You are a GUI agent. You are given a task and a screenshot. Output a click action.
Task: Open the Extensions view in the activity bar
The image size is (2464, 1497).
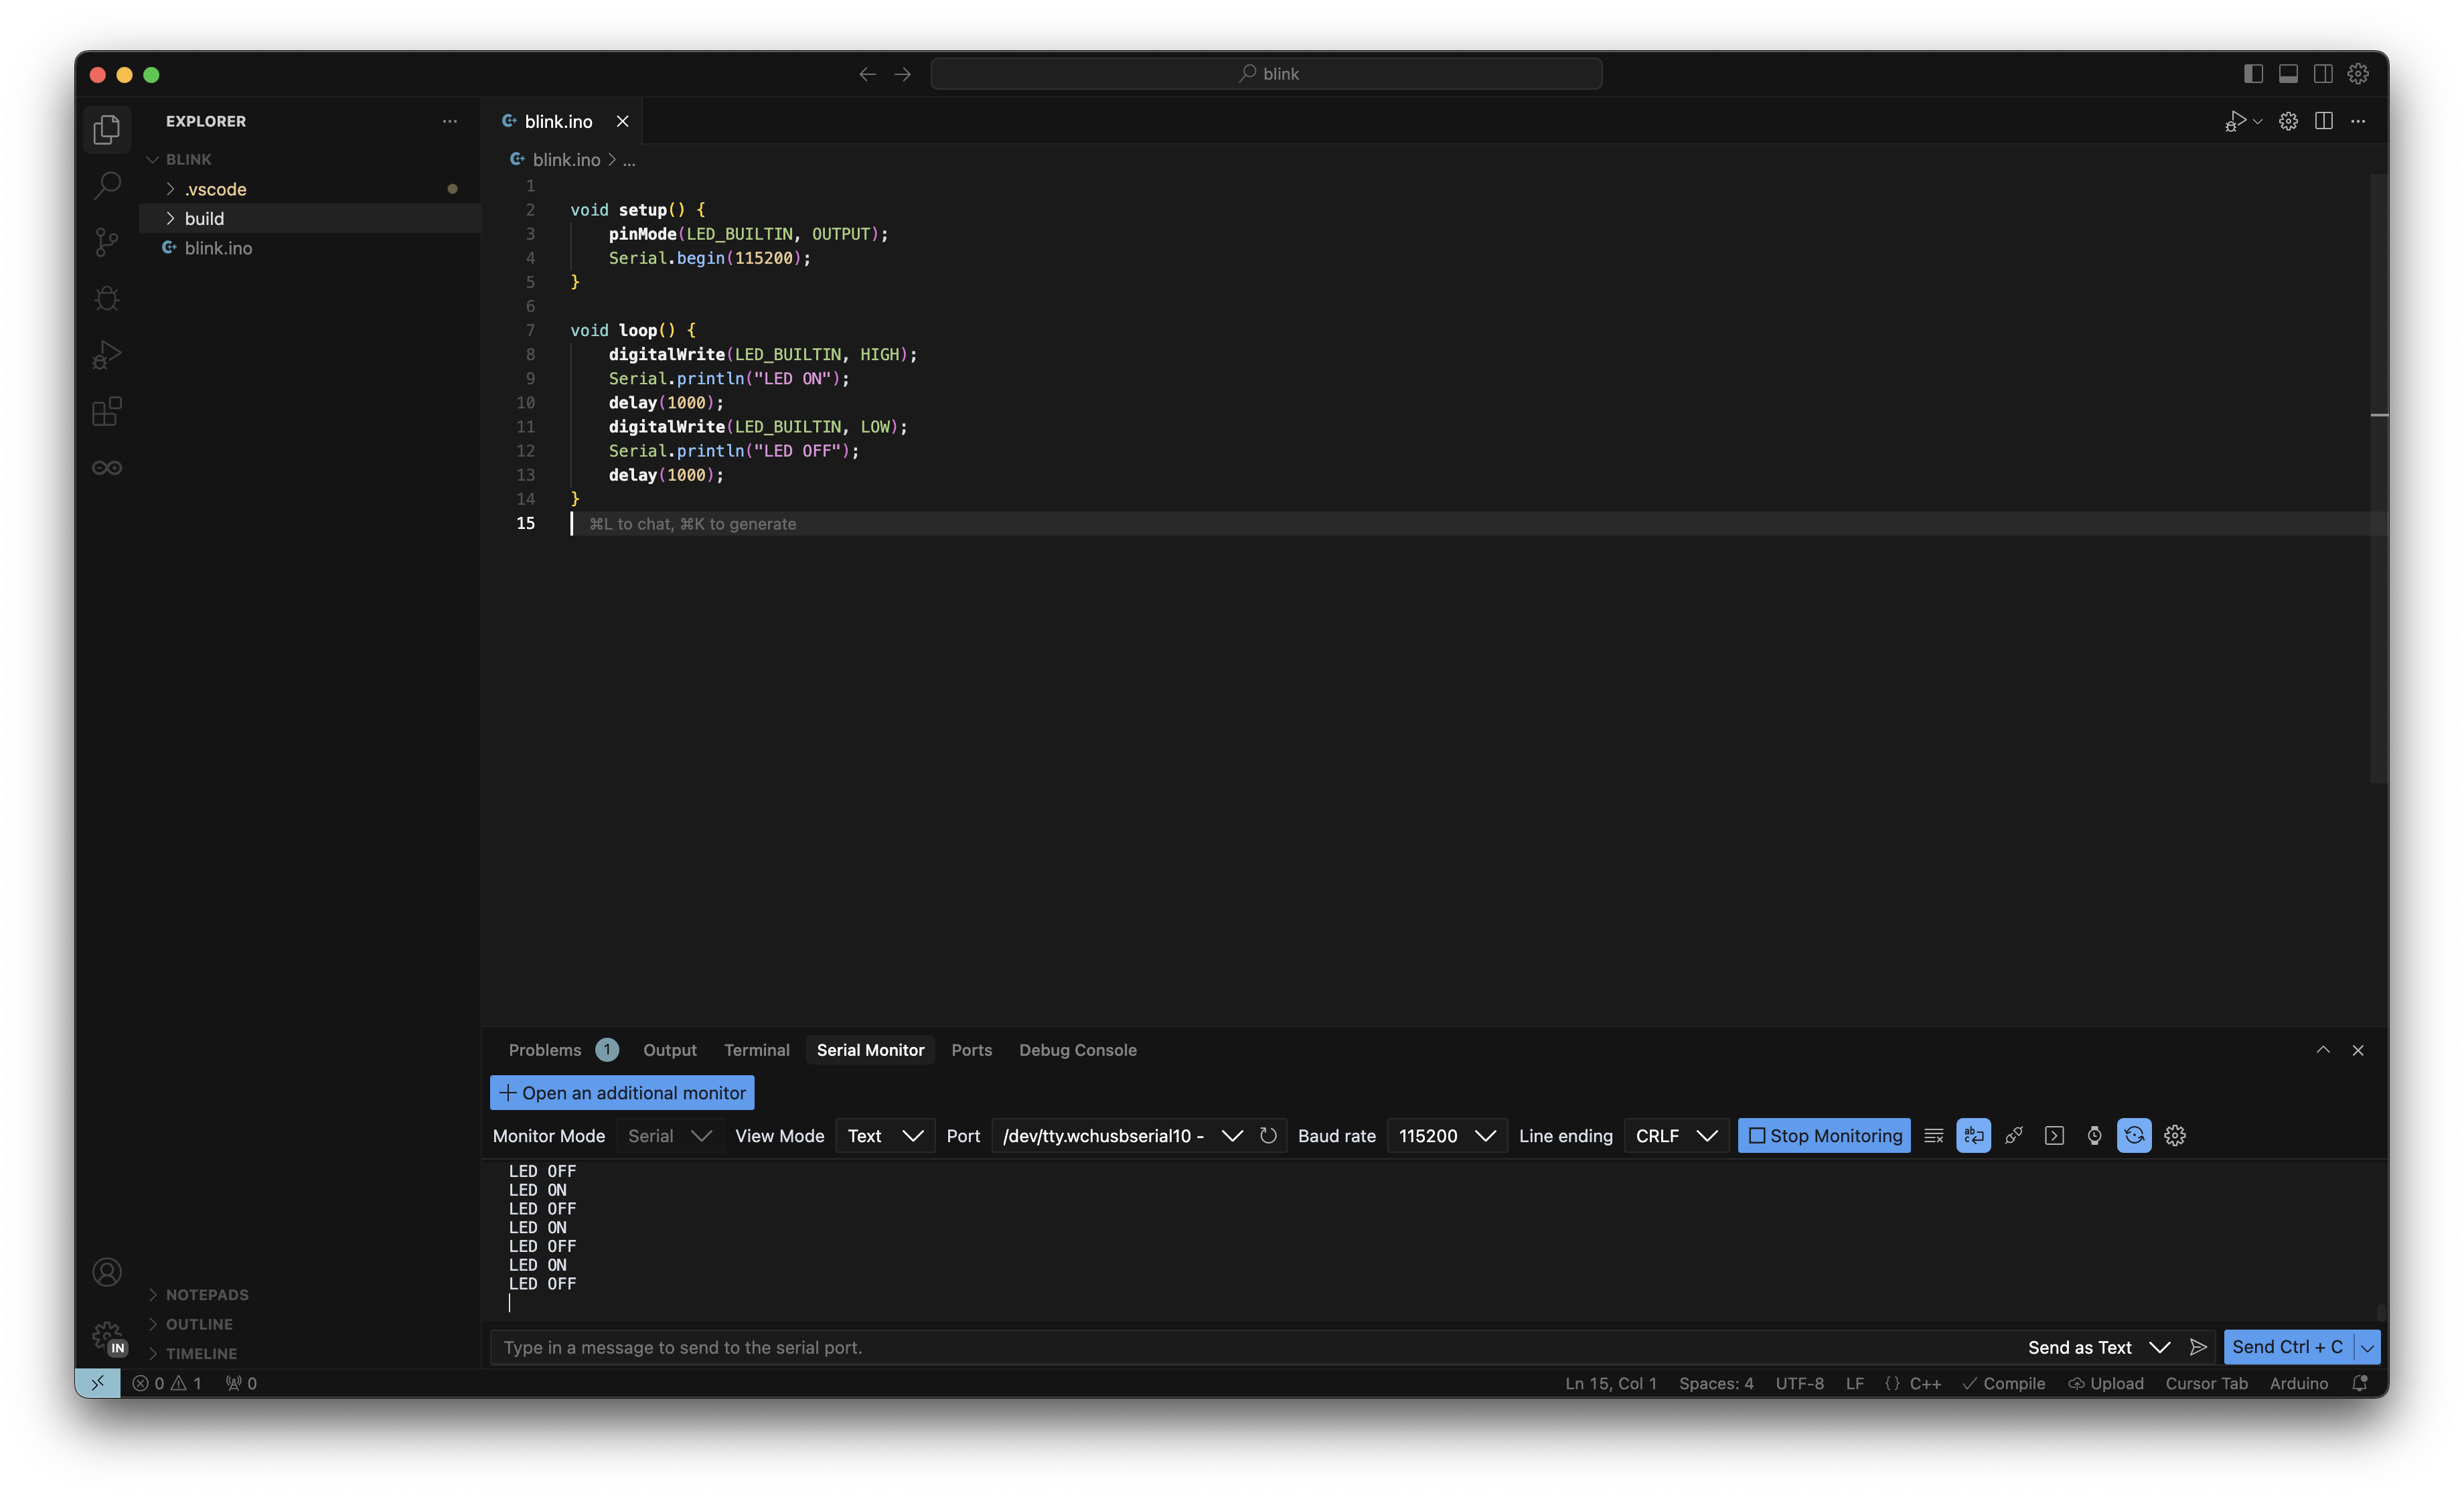[x=107, y=411]
